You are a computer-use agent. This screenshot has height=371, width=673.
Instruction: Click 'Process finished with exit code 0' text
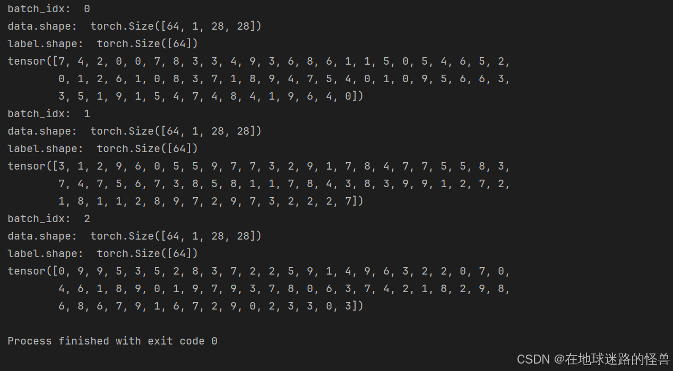(113, 341)
